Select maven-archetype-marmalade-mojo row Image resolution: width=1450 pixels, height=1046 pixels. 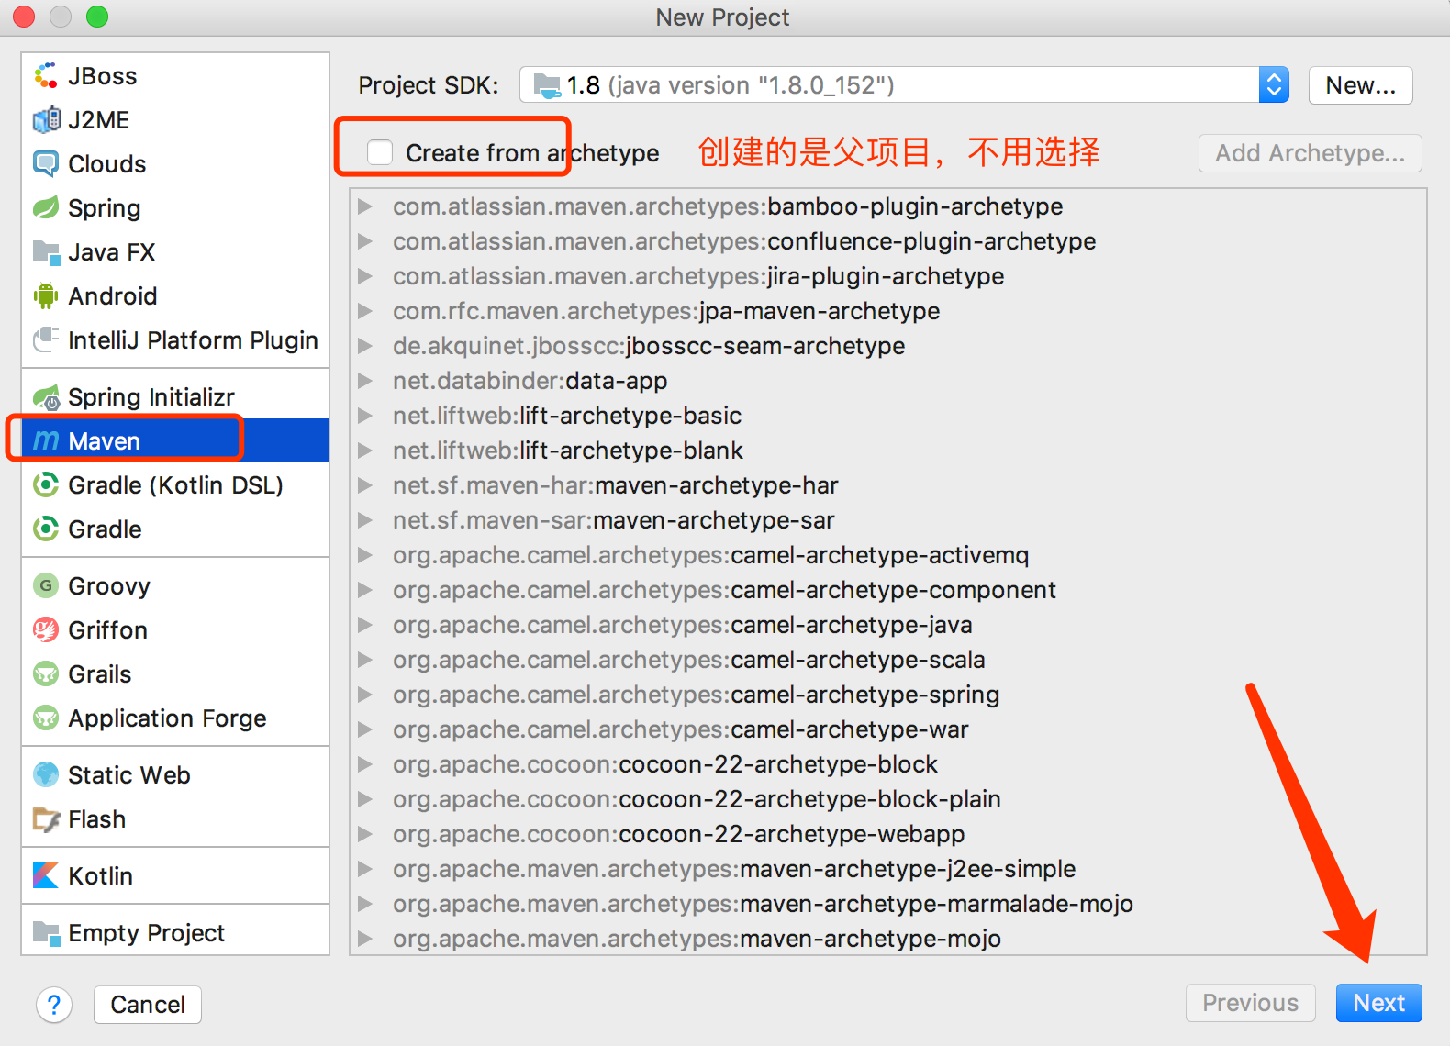tap(888, 904)
